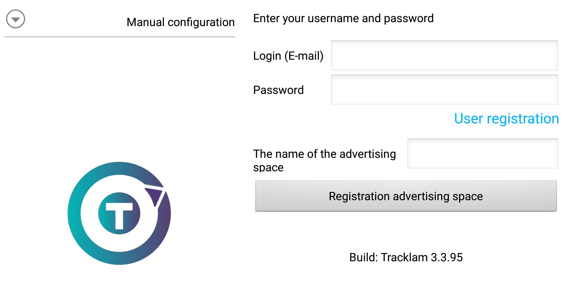Click the version number 3.3.95
The image size is (568, 282).
(x=447, y=257)
